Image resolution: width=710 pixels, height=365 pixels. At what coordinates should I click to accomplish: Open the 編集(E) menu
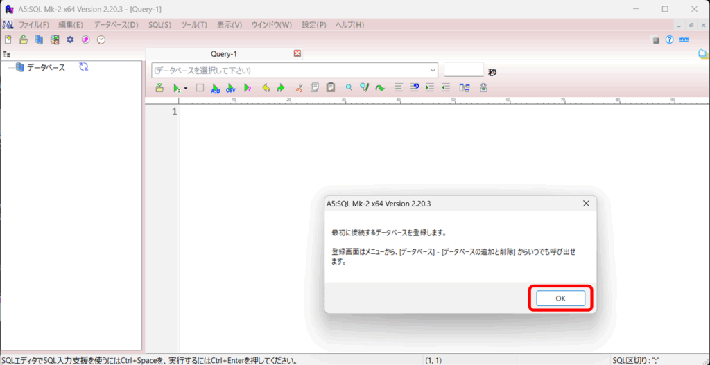(x=71, y=25)
